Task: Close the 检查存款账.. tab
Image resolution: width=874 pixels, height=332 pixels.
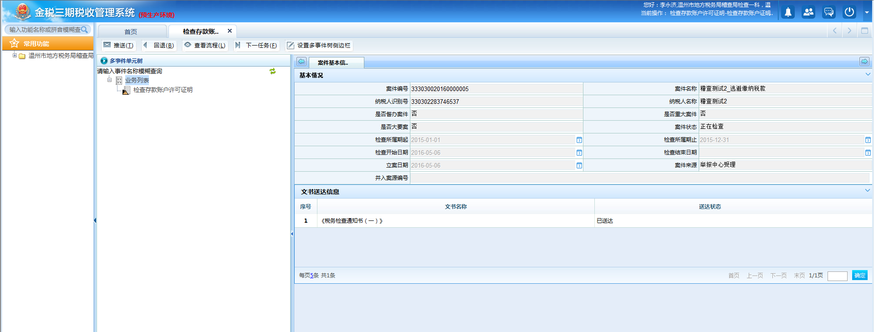Action: click(230, 31)
